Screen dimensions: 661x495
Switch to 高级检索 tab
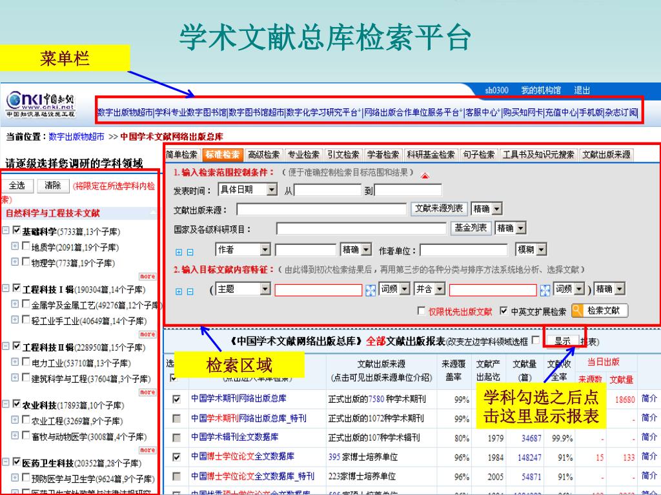263,155
